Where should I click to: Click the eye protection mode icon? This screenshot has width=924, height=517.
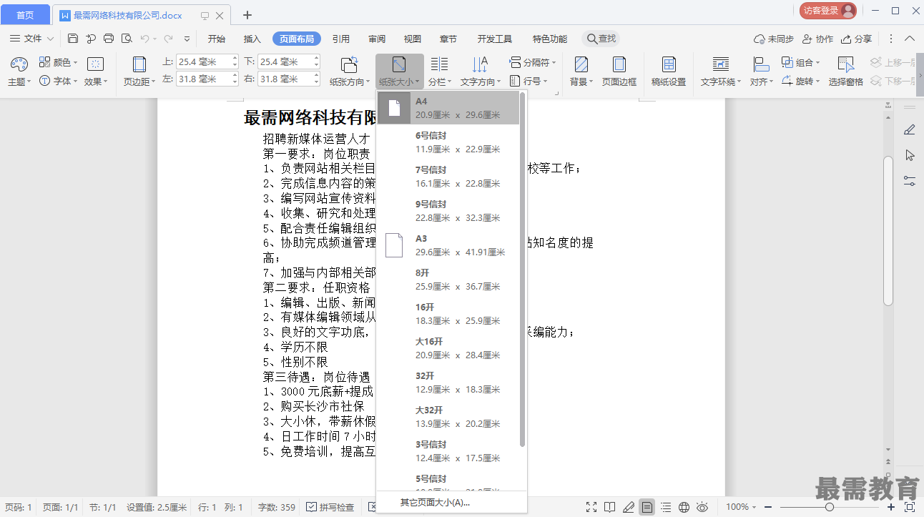click(702, 507)
